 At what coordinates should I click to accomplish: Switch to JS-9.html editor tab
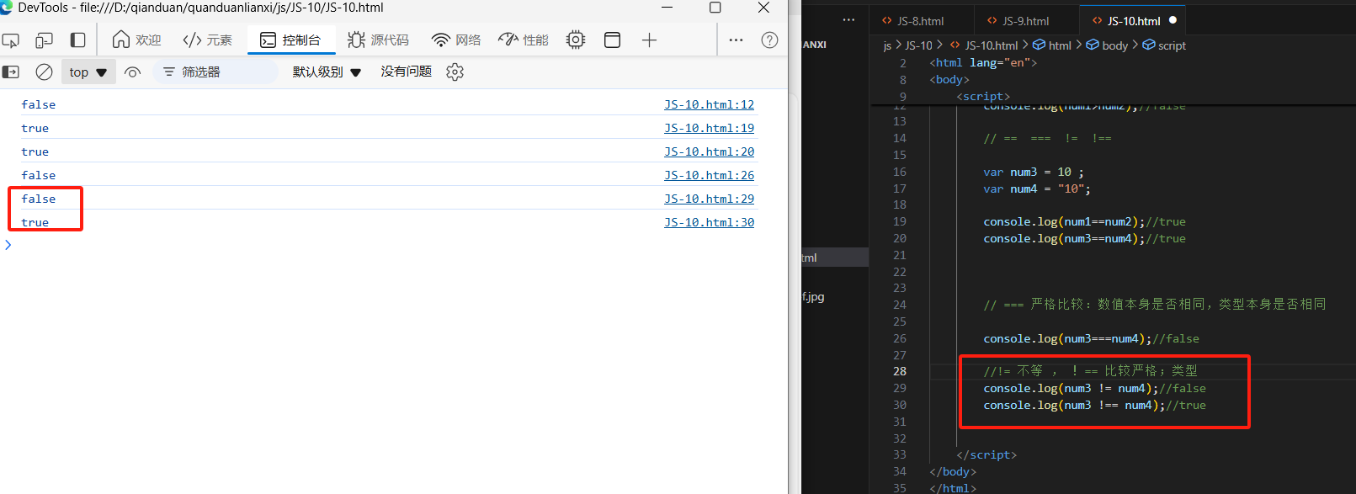click(1025, 21)
